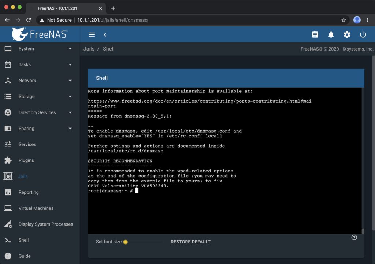The image size is (375, 264).
Task: Open the Reporting menu item
Action: (x=40, y=192)
